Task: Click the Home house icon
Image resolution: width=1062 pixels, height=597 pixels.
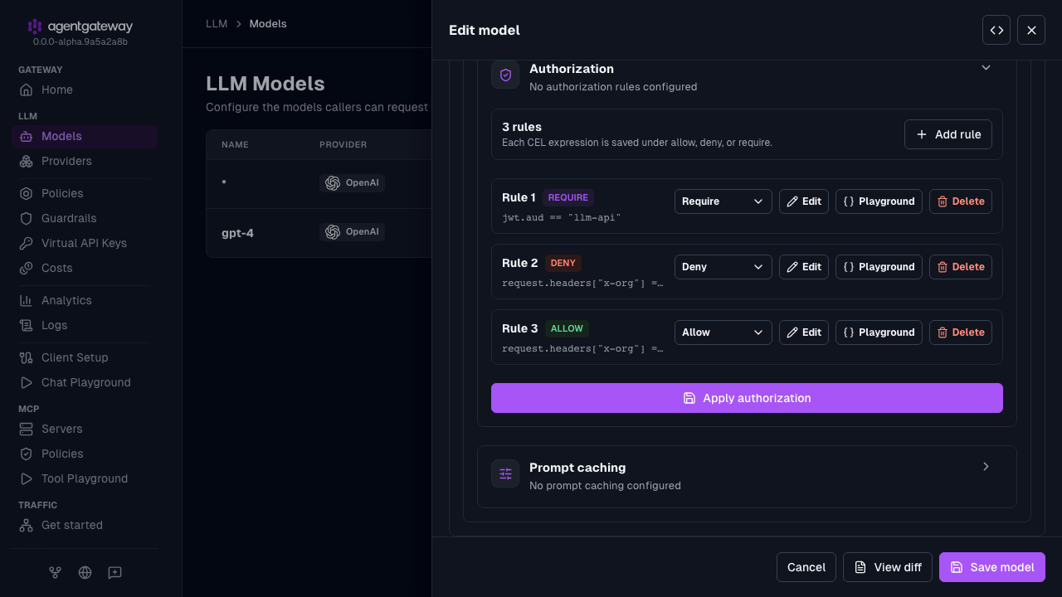Action: point(26,90)
